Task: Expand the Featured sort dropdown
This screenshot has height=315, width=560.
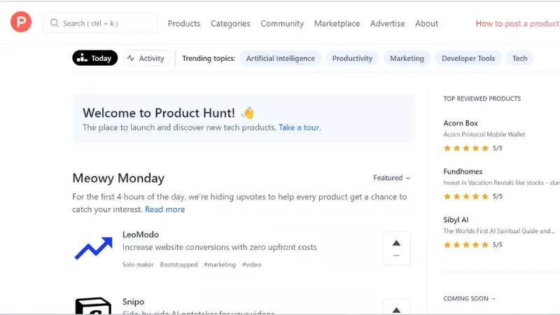Action: click(x=392, y=178)
